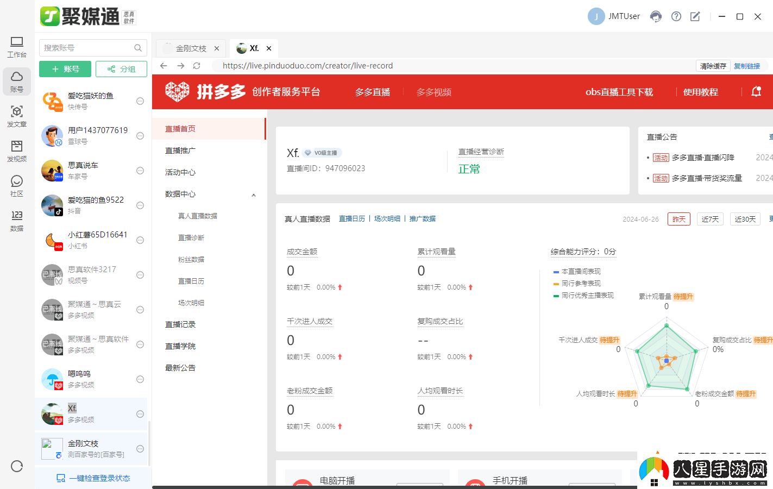Contact support via the headset icon
Viewport: 773px width, 489px height.
[656, 16]
